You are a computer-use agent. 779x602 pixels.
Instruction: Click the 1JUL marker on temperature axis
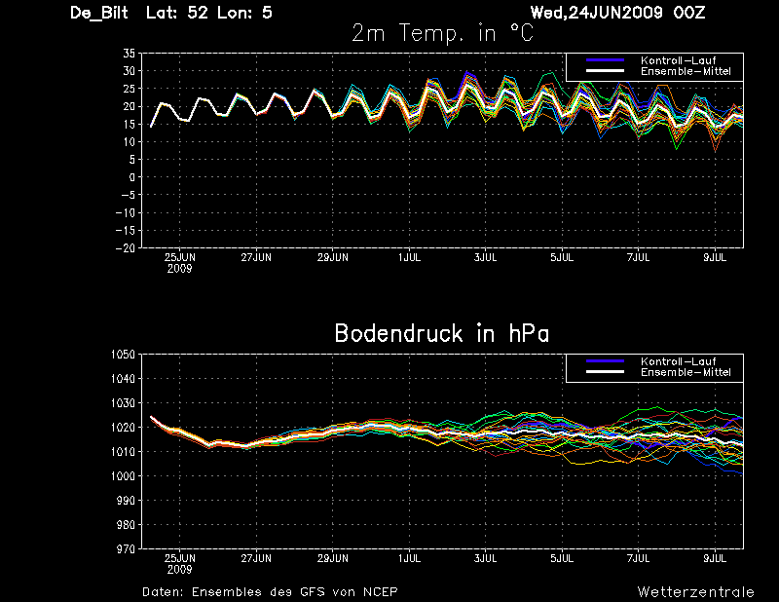409,257
